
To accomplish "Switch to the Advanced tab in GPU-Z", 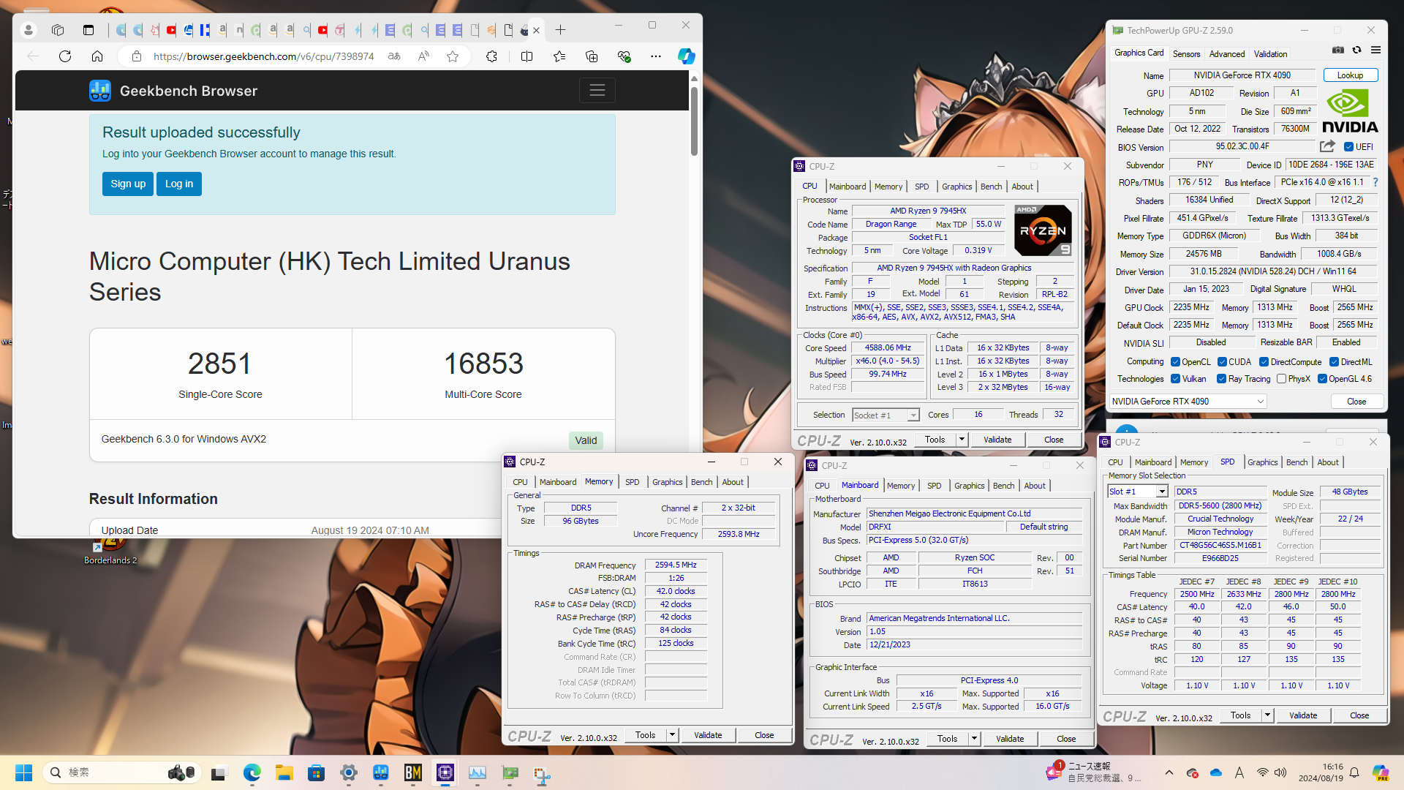I will tap(1226, 54).
